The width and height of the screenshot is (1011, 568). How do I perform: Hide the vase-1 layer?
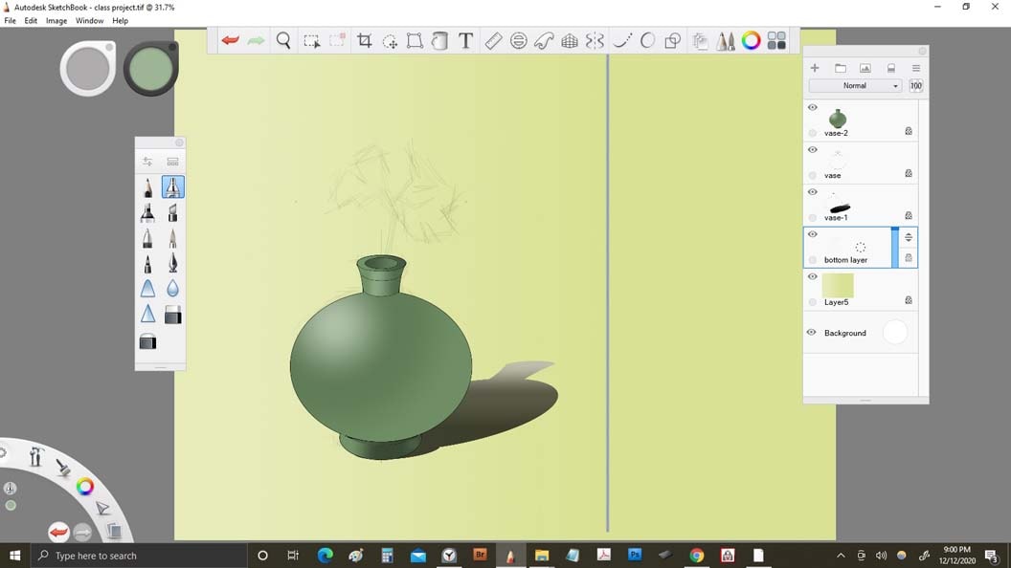[x=813, y=192]
